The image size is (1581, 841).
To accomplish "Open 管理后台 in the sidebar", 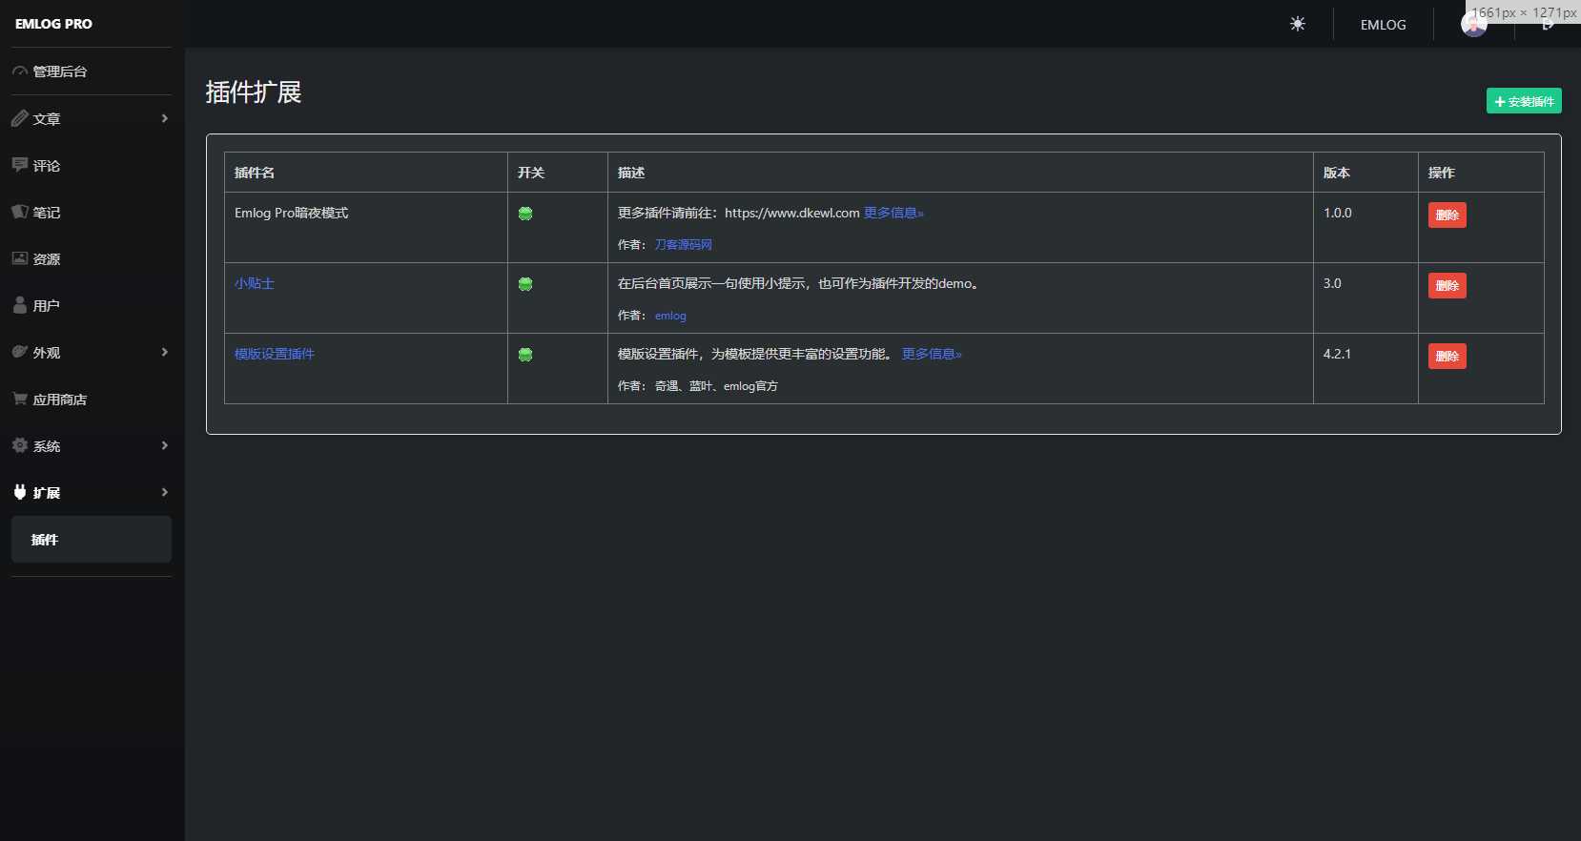I will click(59, 72).
